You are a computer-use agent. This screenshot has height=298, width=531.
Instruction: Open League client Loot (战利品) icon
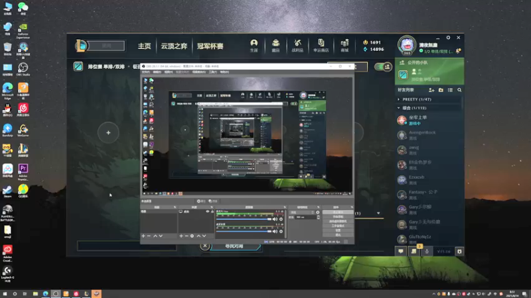pos(297,46)
